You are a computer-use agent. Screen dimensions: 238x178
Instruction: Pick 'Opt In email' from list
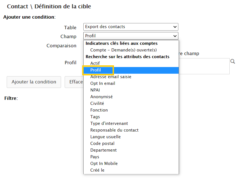[x=103, y=83]
